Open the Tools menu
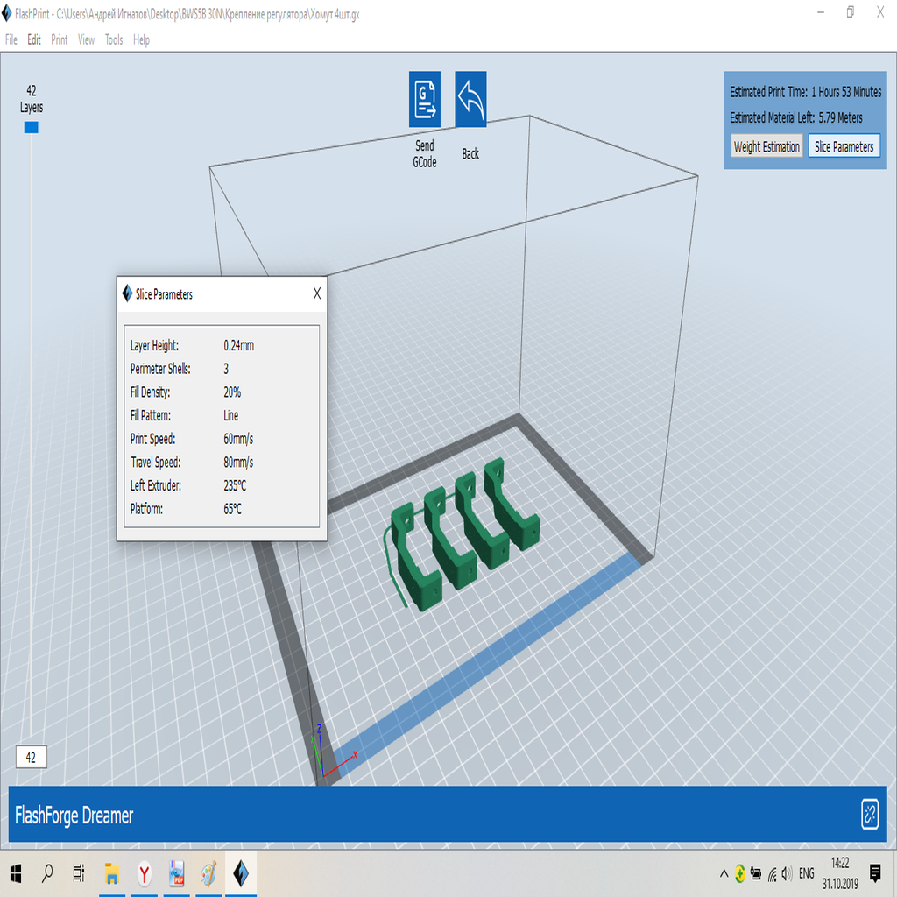Image resolution: width=897 pixels, height=897 pixels. coord(114,39)
